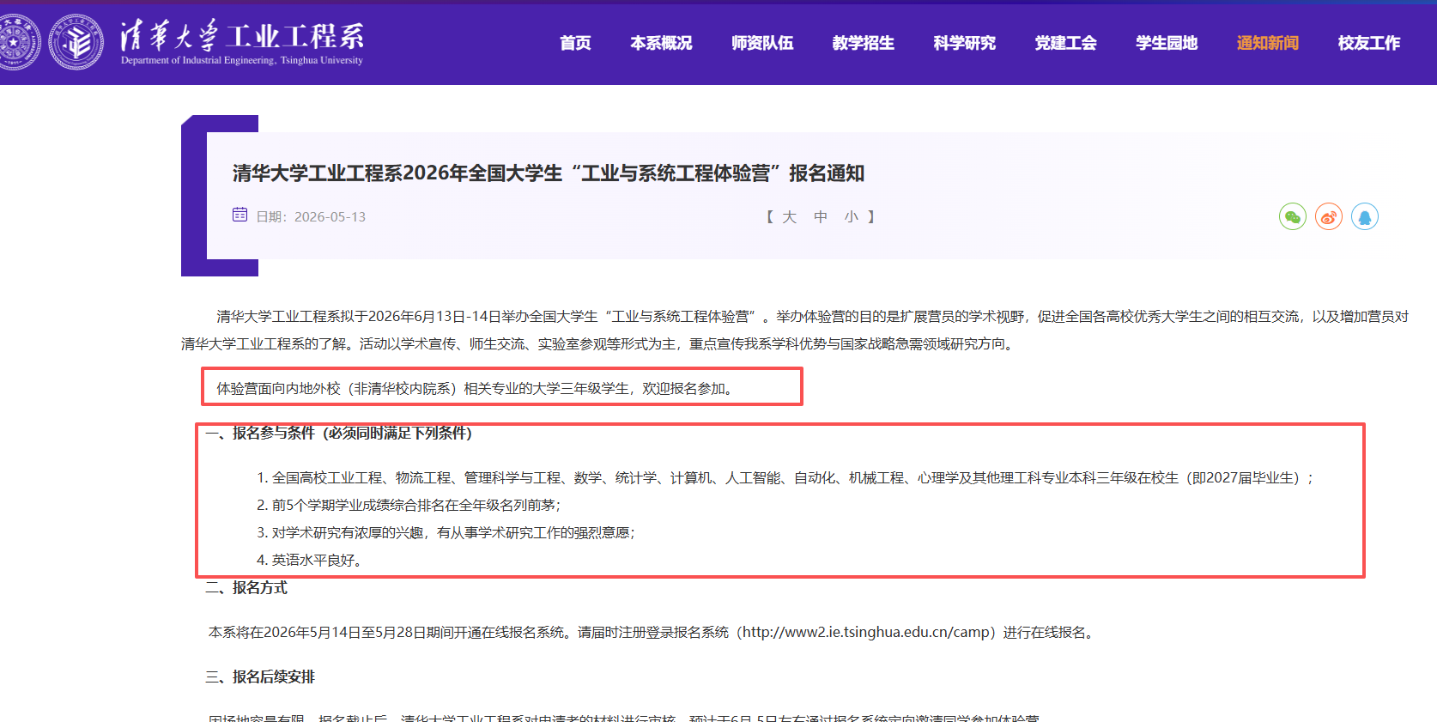Select the highlighted 通知新闻 menu
The image size is (1437, 722).
1268,43
